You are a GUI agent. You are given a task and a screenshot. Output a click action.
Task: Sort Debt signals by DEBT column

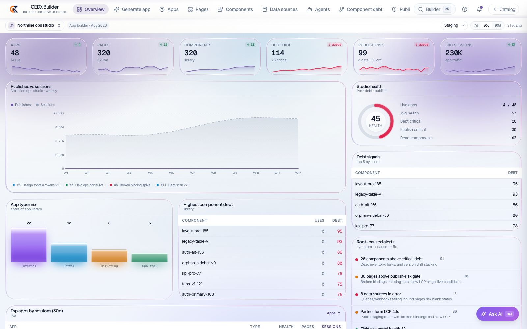pos(513,173)
